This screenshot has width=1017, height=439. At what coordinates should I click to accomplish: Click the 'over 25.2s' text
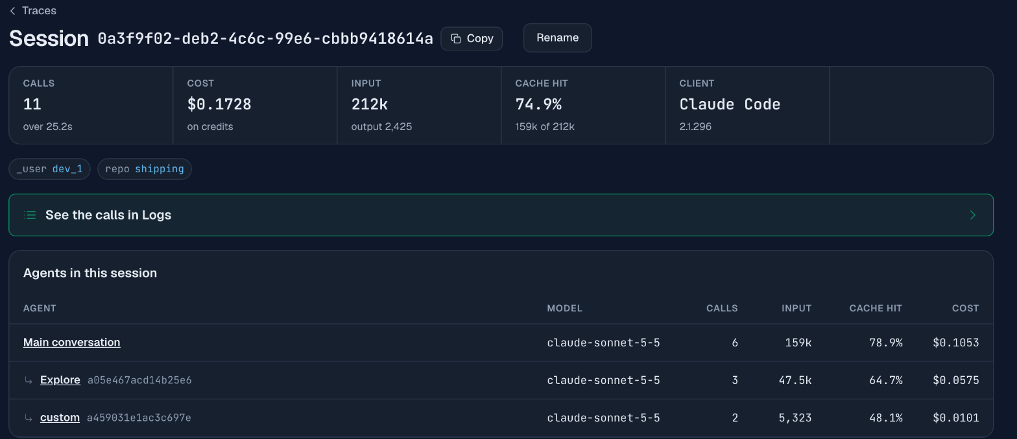[47, 127]
